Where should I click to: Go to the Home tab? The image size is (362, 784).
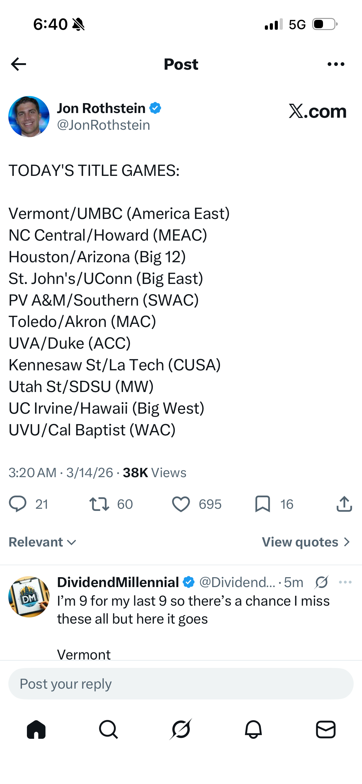coord(36,730)
